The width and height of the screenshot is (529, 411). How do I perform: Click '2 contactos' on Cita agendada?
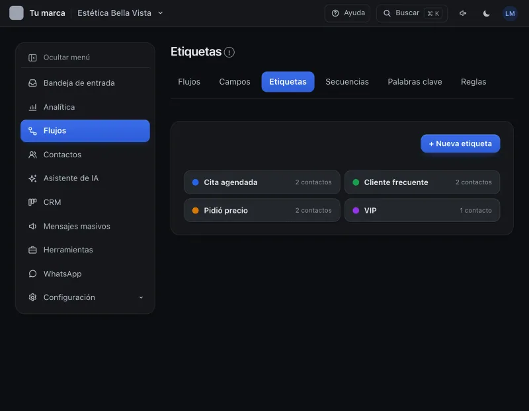(x=313, y=182)
